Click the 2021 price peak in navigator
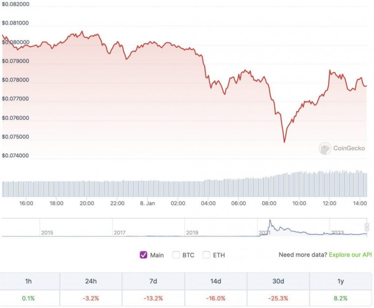 270,221
